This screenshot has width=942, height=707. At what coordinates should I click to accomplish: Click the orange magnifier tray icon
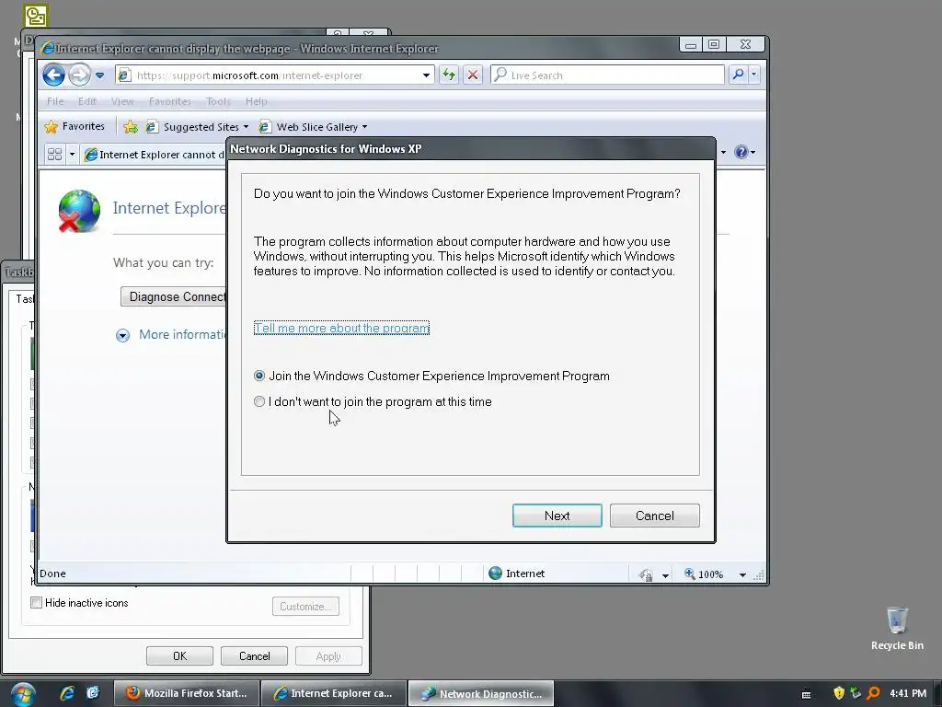(873, 693)
